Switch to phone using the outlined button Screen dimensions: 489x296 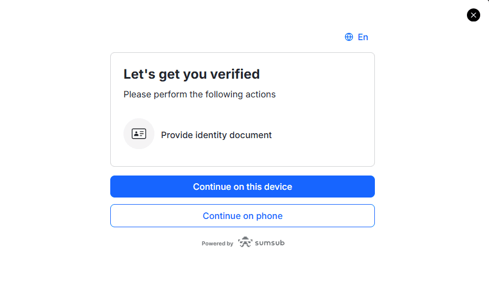[243, 216]
